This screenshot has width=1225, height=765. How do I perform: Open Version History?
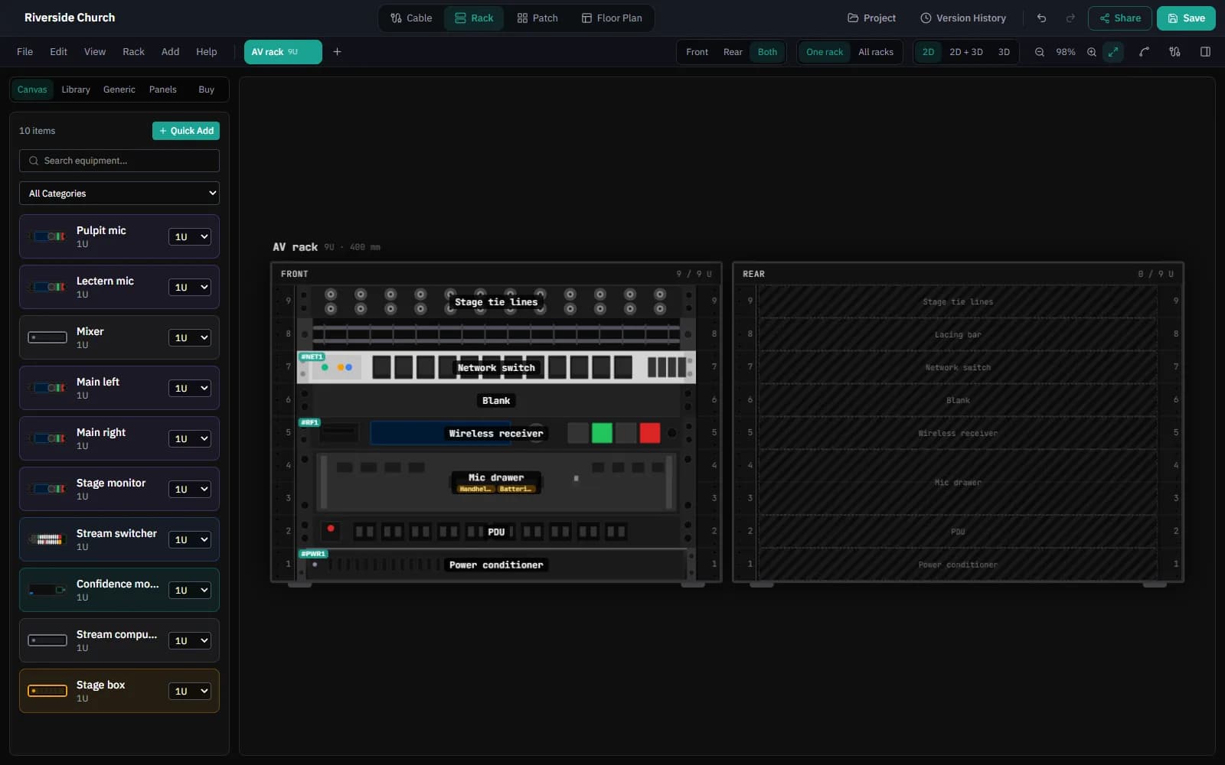pos(963,18)
